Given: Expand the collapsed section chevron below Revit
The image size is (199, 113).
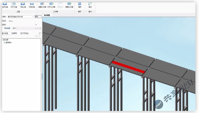Looking at the screenshot, I should [x=36, y=25].
